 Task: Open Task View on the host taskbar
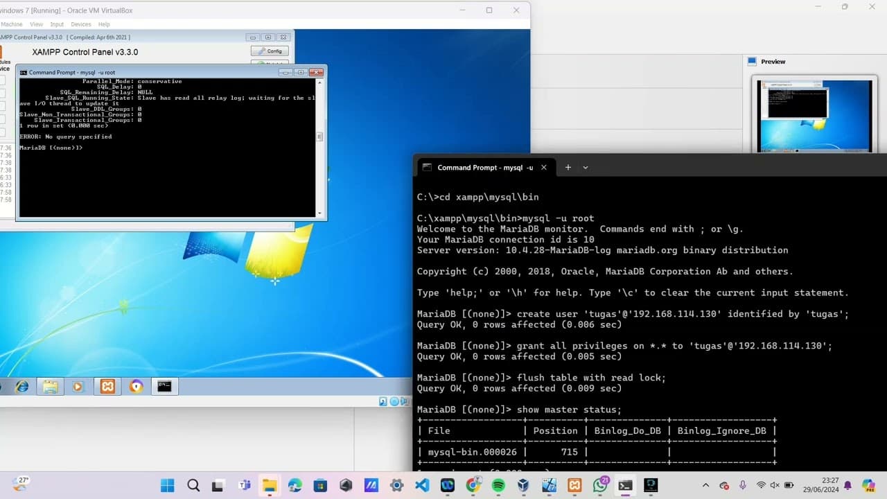[x=218, y=485]
